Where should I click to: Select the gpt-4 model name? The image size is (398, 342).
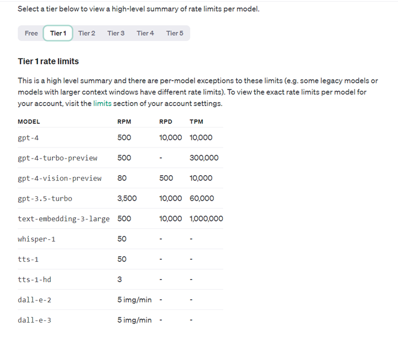point(28,138)
